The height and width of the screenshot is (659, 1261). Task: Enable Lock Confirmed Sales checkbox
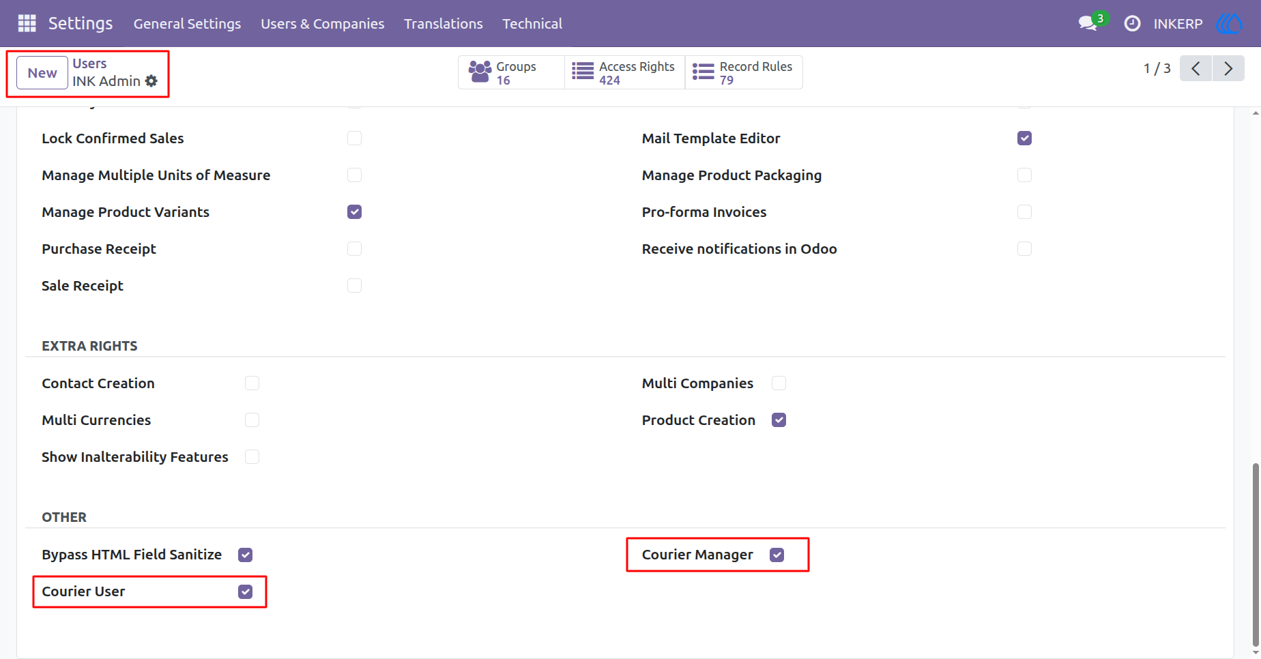354,138
